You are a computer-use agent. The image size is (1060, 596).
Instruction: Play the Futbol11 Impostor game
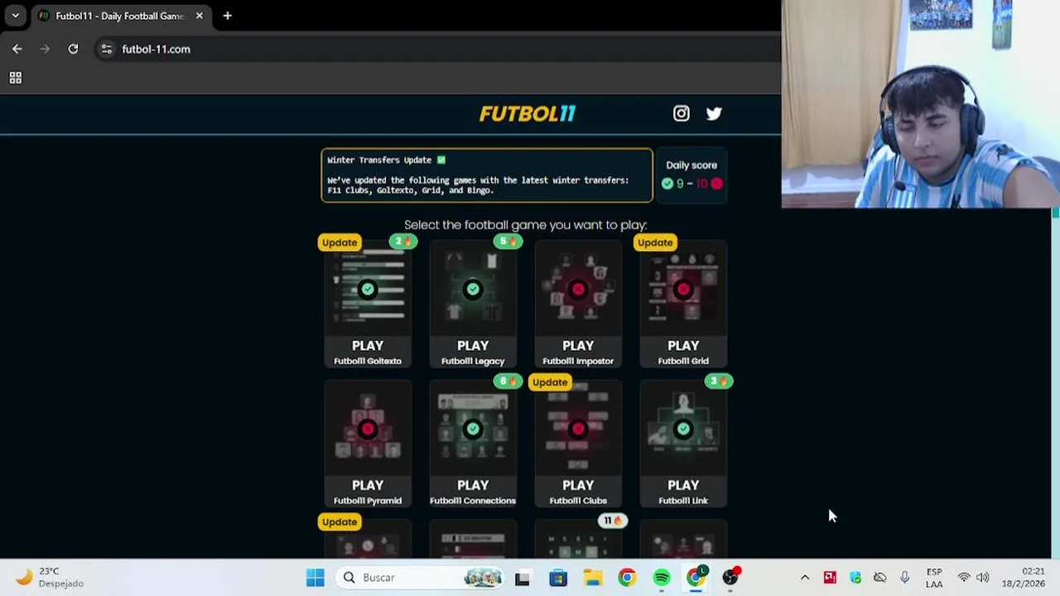[x=578, y=345]
